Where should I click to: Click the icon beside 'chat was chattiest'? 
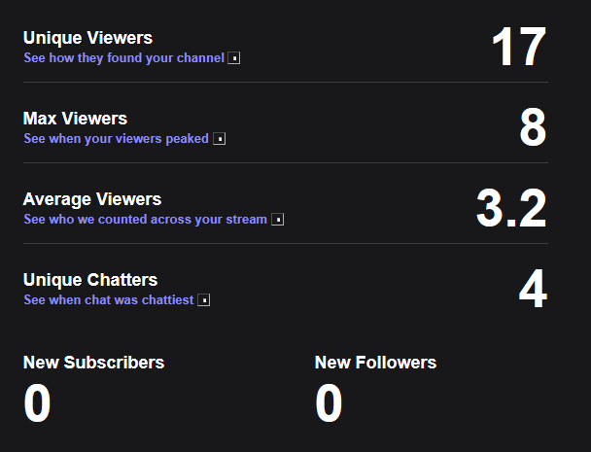(x=204, y=300)
